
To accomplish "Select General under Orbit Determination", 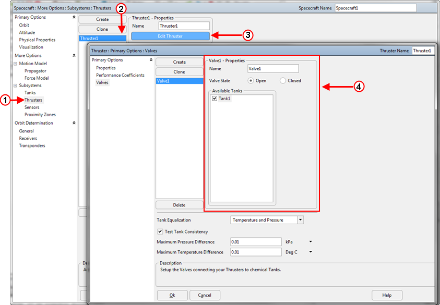I will (x=27, y=131).
